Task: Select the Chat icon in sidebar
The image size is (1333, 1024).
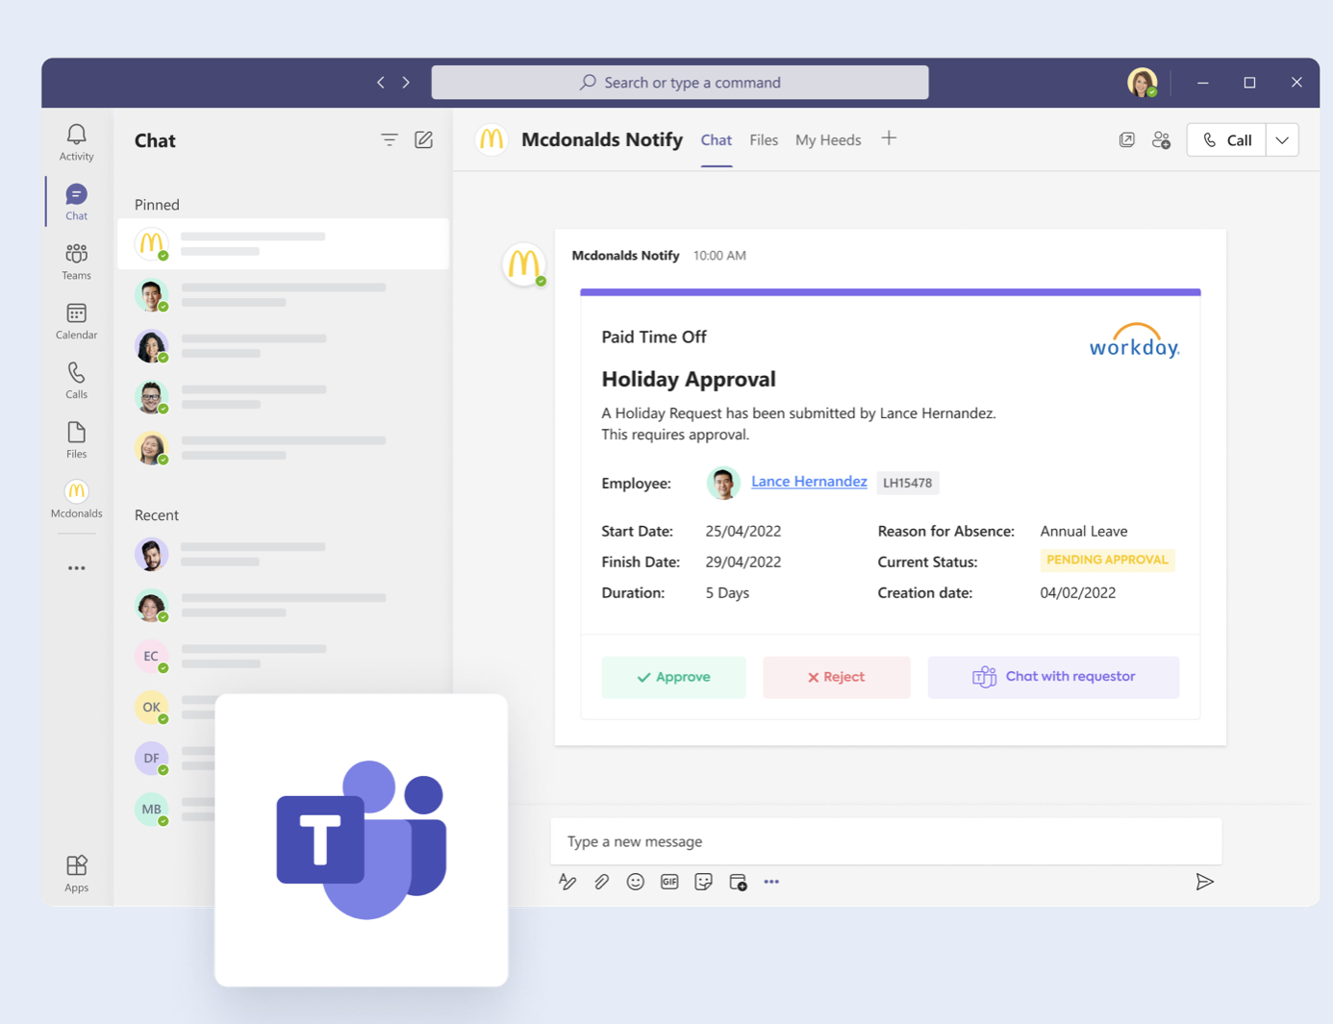Action: click(x=76, y=202)
